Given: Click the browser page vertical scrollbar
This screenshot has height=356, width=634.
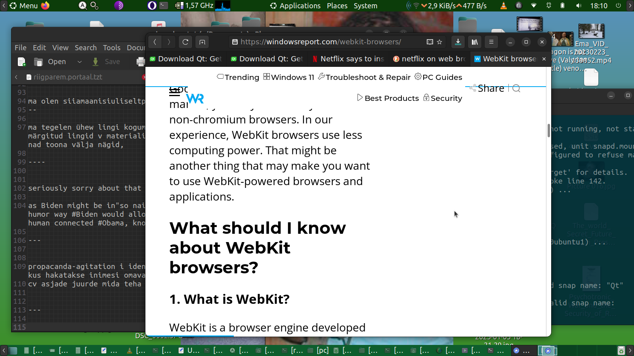Looking at the screenshot, I should pyautogui.click(x=548, y=130).
